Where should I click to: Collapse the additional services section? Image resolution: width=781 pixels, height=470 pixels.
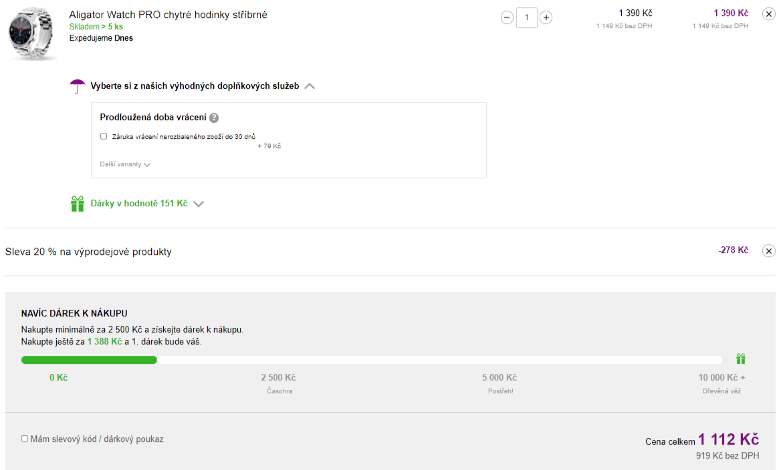pos(310,86)
